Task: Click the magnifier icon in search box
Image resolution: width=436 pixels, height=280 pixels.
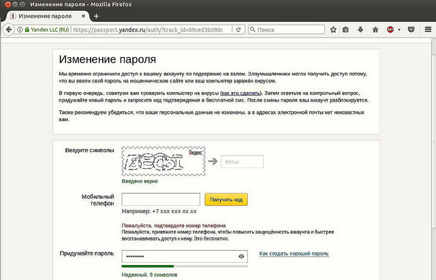Action: [252, 29]
